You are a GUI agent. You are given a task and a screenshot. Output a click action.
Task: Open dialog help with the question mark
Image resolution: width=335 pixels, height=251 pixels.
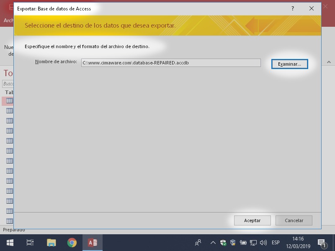click(293, 8)
